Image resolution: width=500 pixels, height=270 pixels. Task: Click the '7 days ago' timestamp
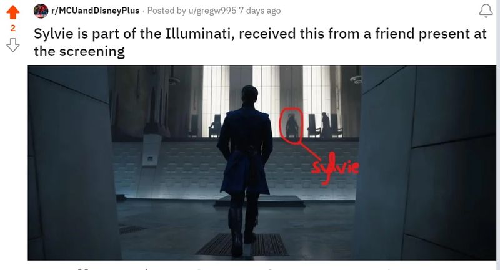tap(259, 11)
